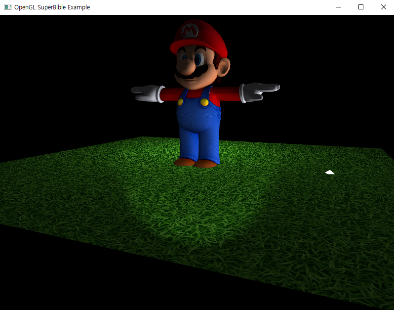Minimize the OpenGL SuperBible Example window
Viewport: 394px width, 310px height.
[x=339, y=7]
